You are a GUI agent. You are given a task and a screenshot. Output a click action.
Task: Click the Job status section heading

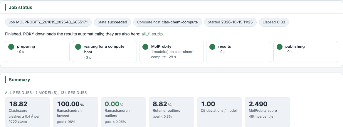[x=21, y=7]
